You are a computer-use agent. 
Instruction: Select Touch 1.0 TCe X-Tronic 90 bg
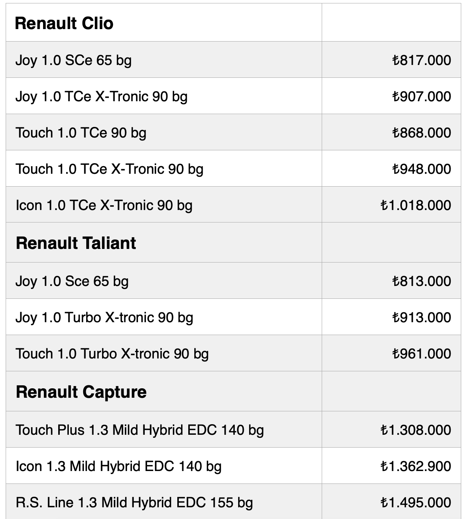(x=109, y=169)
